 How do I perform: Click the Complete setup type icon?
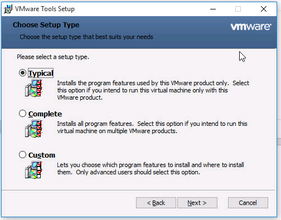pyautogui.click(x=33, y=129)
